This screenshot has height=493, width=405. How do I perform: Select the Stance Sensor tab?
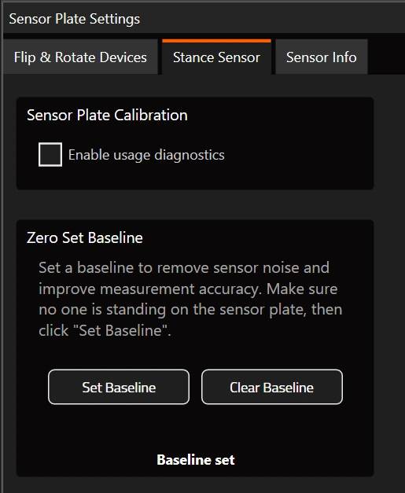216,57
